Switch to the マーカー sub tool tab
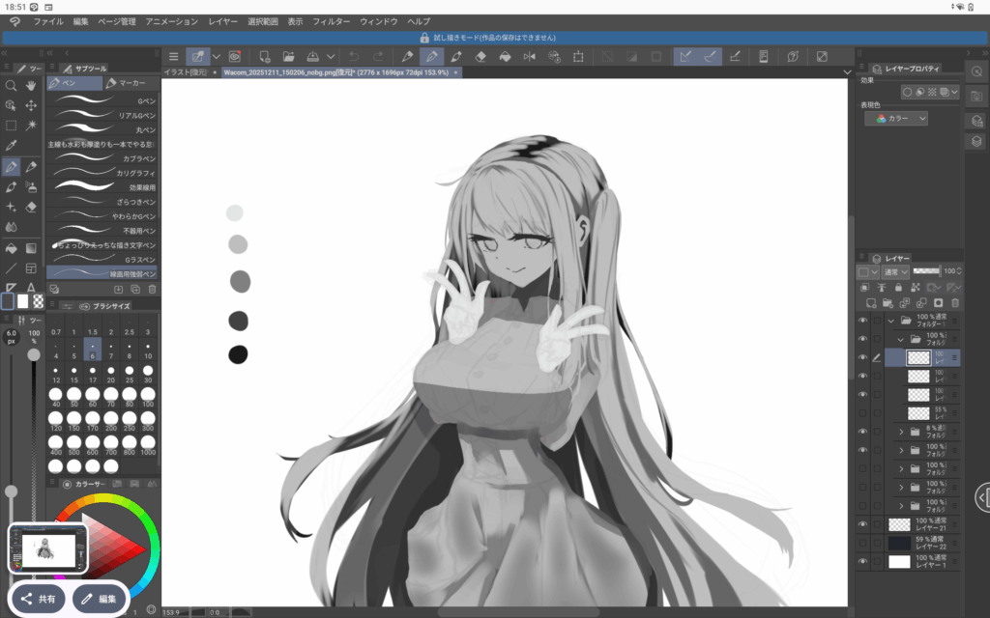The height and width of the screenshot is (618, 990). [131, 82]
